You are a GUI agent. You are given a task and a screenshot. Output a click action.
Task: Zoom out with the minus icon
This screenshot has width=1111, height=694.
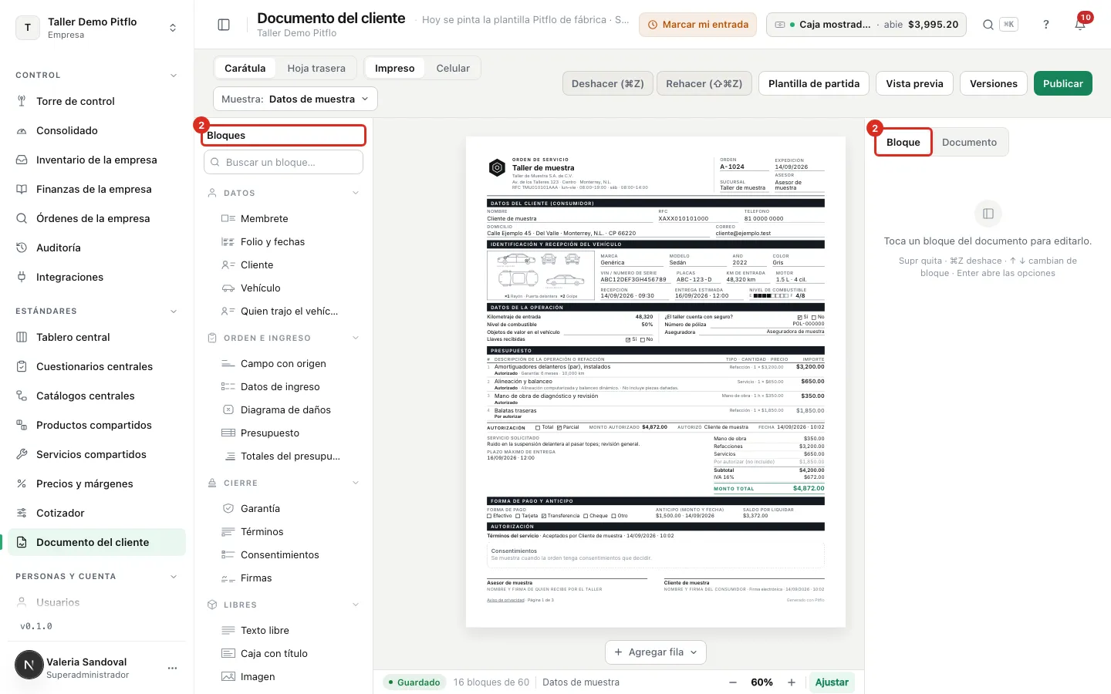(x=733, y=682)
